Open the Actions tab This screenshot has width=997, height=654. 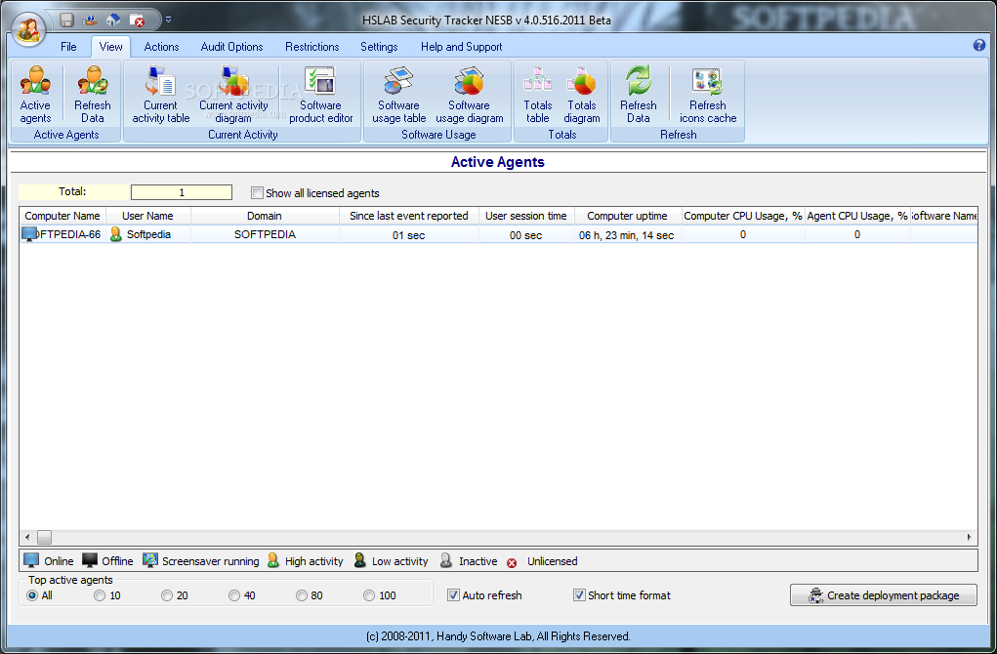pos(161,47)
